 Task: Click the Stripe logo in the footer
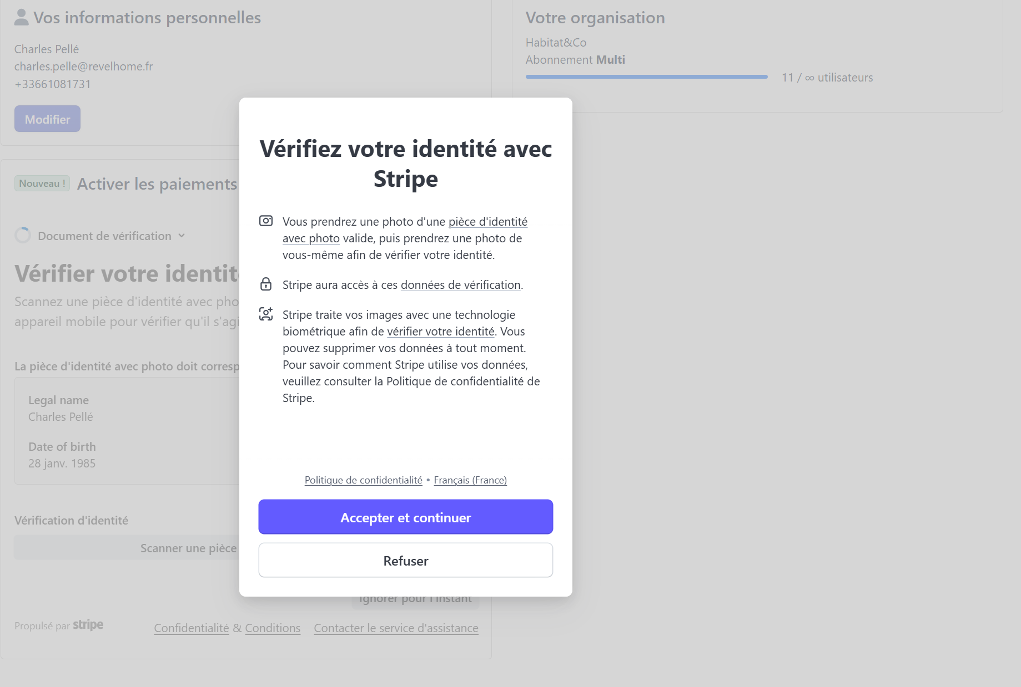click(x=88, y=625)
